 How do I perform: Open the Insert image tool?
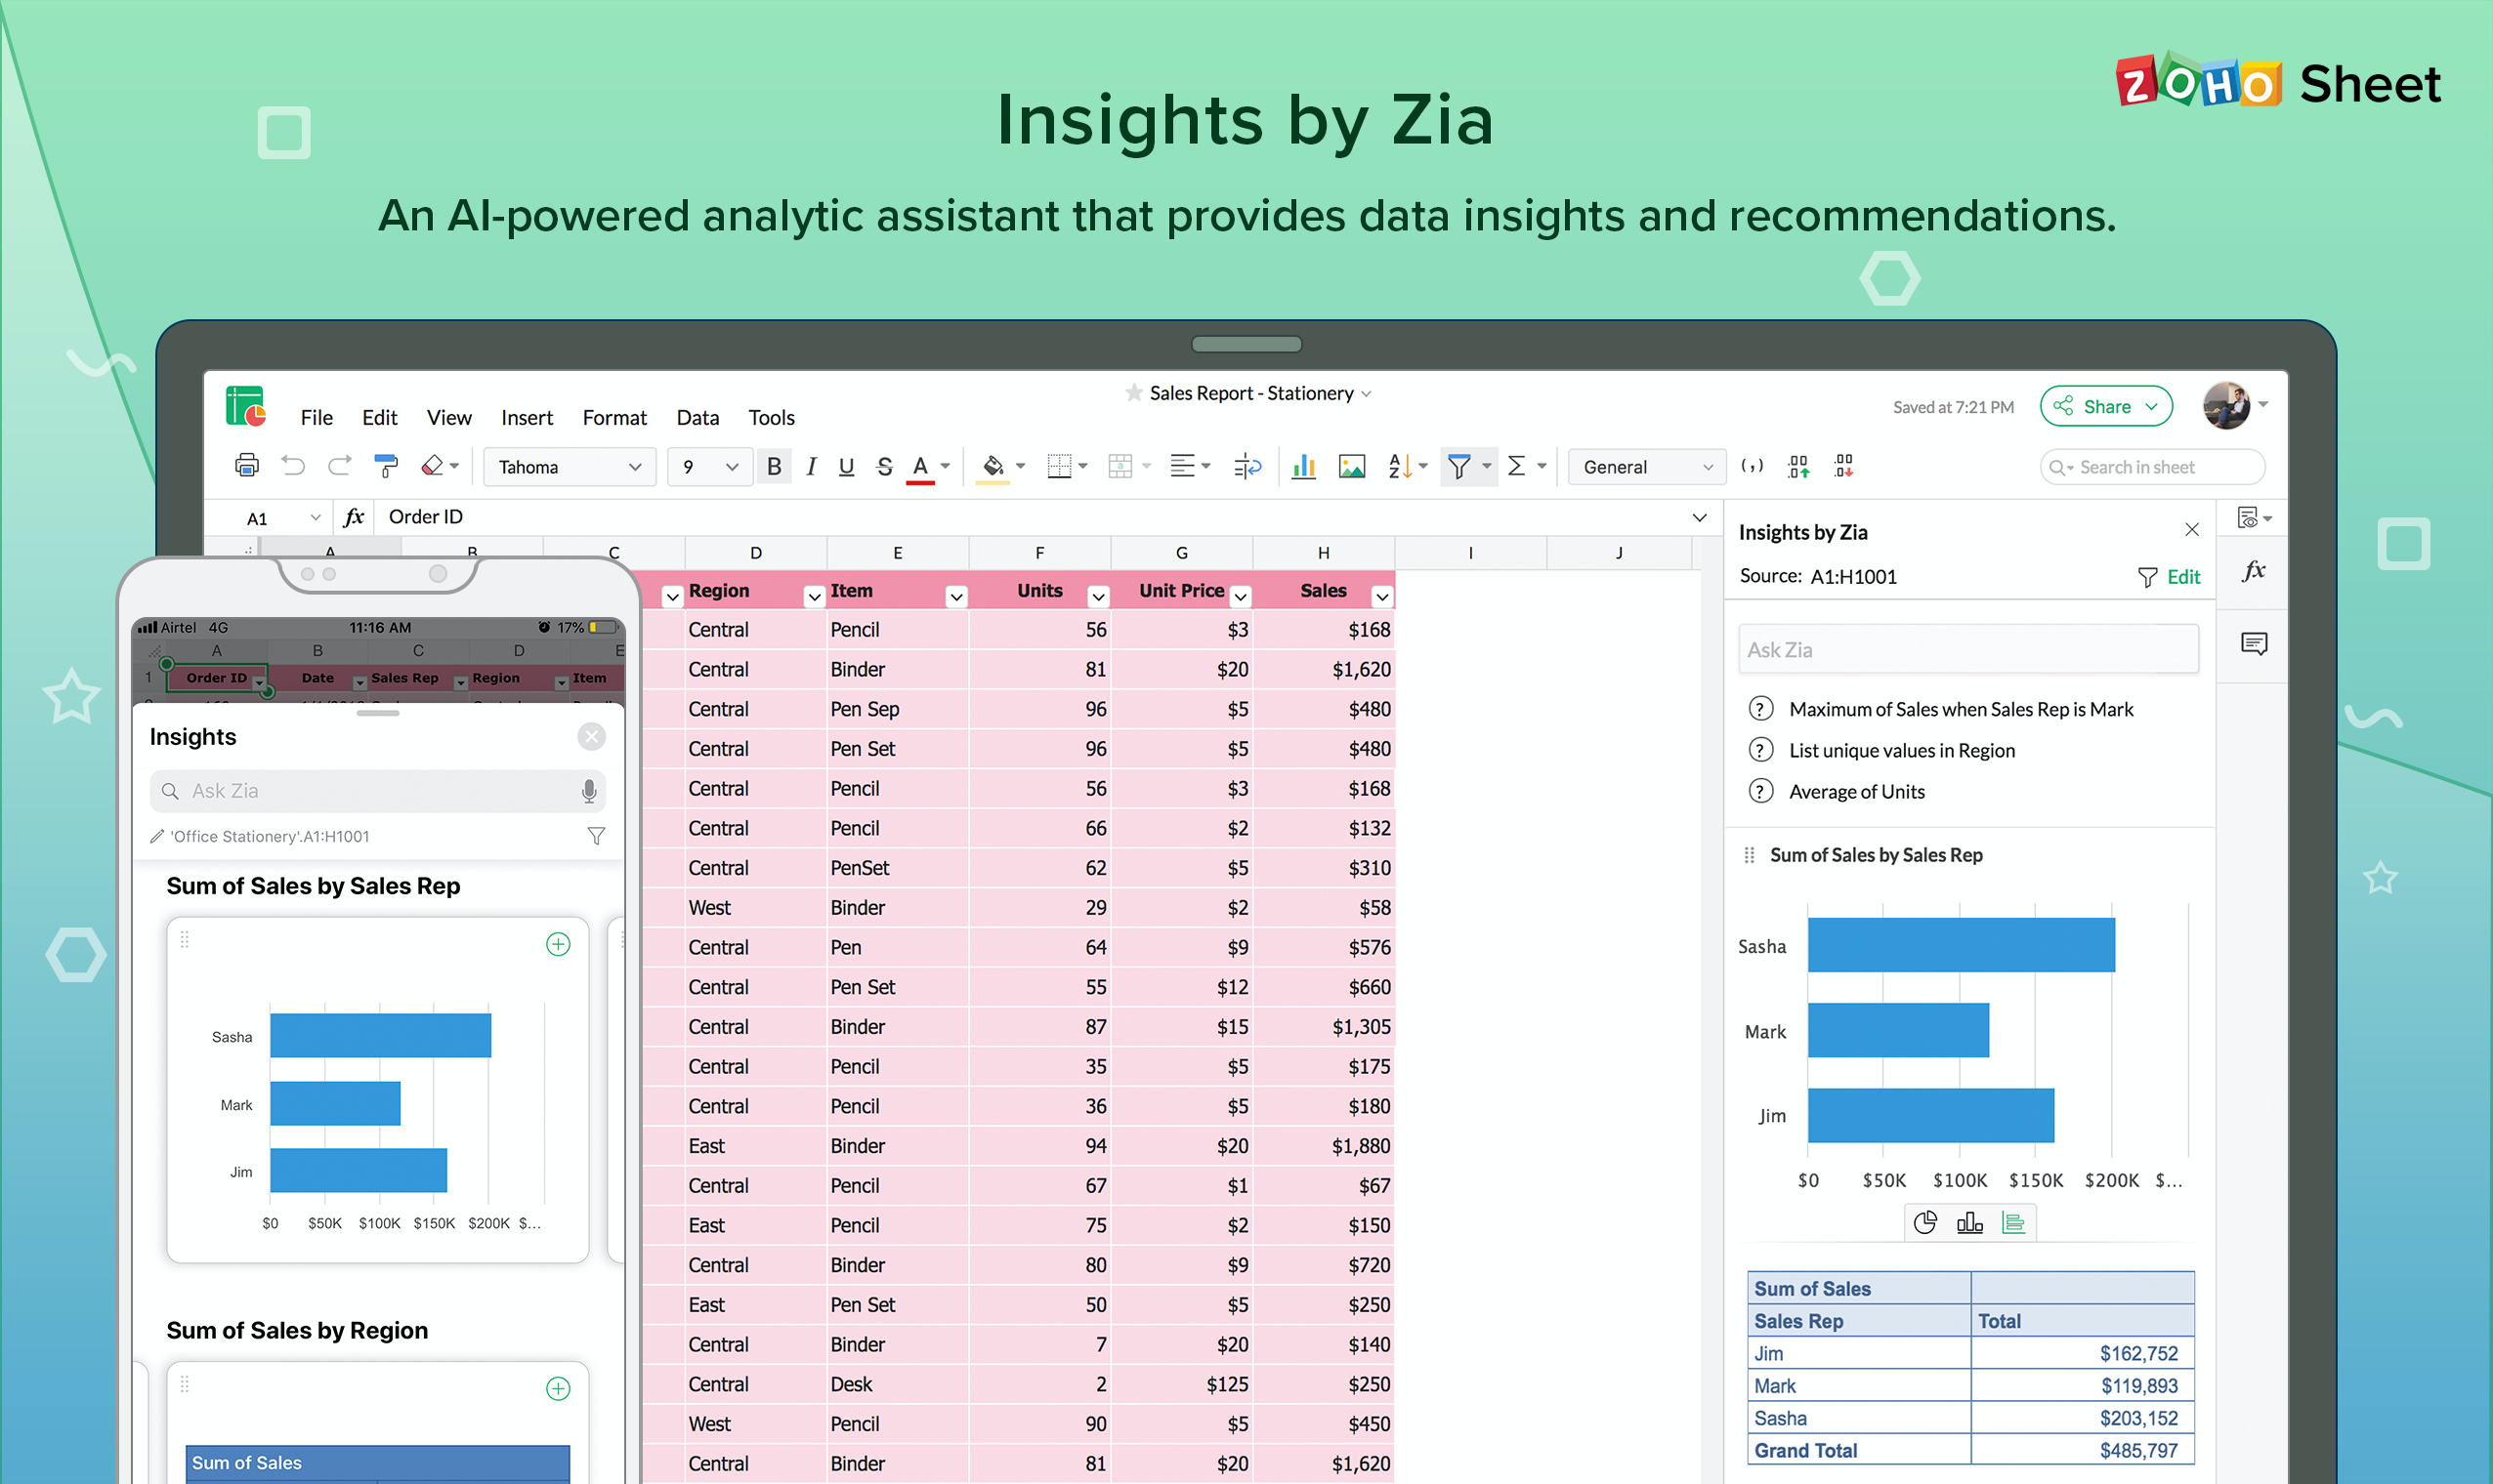1352,466
